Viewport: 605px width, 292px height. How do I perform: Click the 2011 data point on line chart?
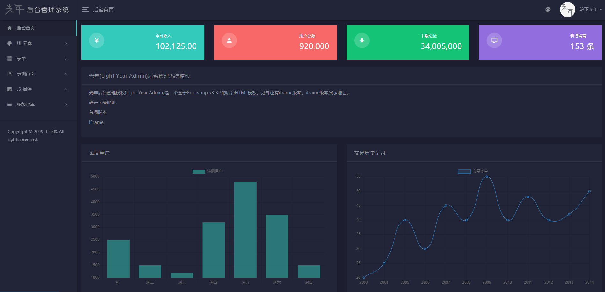pos(528,197)
